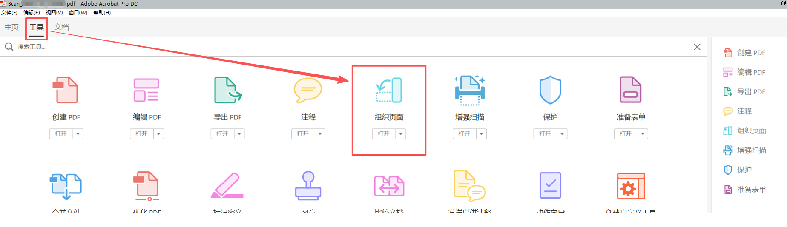Click the Optimize PDF icon in second row
The width and height of the screenshot is (787, 227).
[146, 186]
